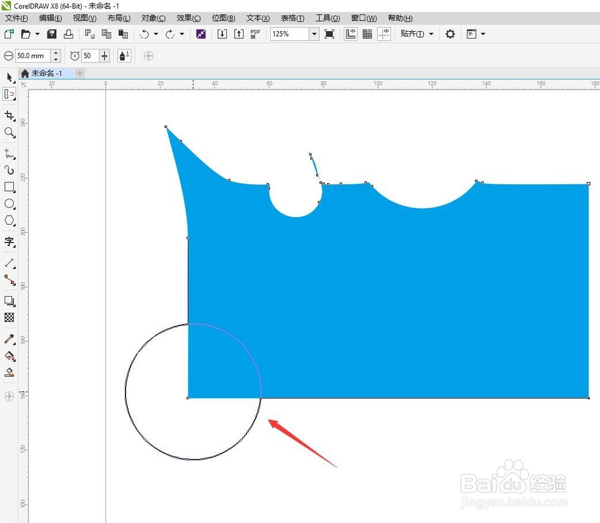Toggle show grid button

[367, 34]
